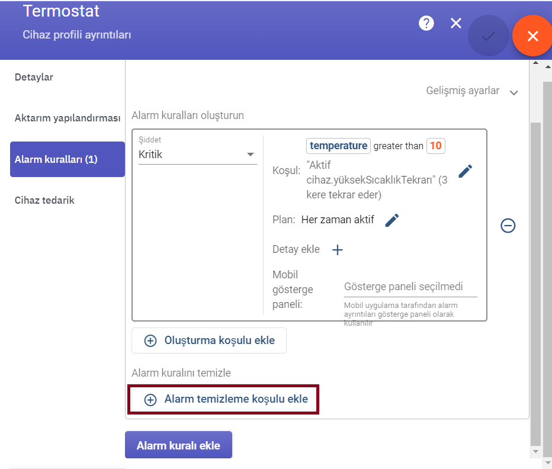The height and width of the screenshot is (469, 552).
Task: Remove the create condition with the minus circle
Action: click(508, 226)
